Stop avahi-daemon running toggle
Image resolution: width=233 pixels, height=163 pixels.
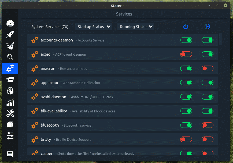pos(208,97)
